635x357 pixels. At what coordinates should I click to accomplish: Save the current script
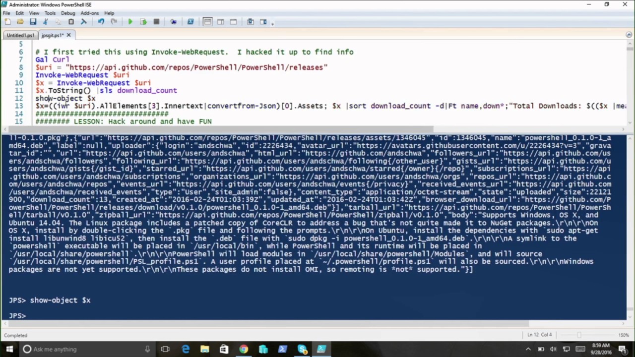[x=33, y=22]
